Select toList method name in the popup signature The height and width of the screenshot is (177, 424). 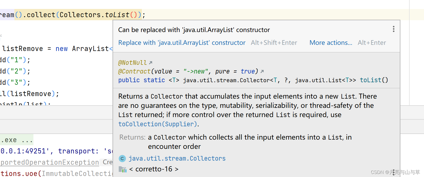coord(370,80)
